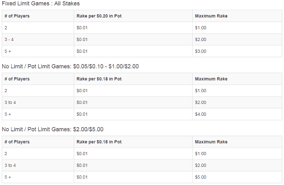This screenshot has height=185, width=284.
Task: Select the "3 - 4" players cell
Action: tap(10, 40)
